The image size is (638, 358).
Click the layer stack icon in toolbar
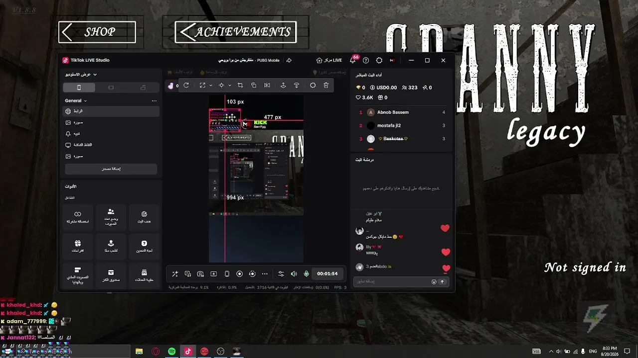tap(297, 86)
